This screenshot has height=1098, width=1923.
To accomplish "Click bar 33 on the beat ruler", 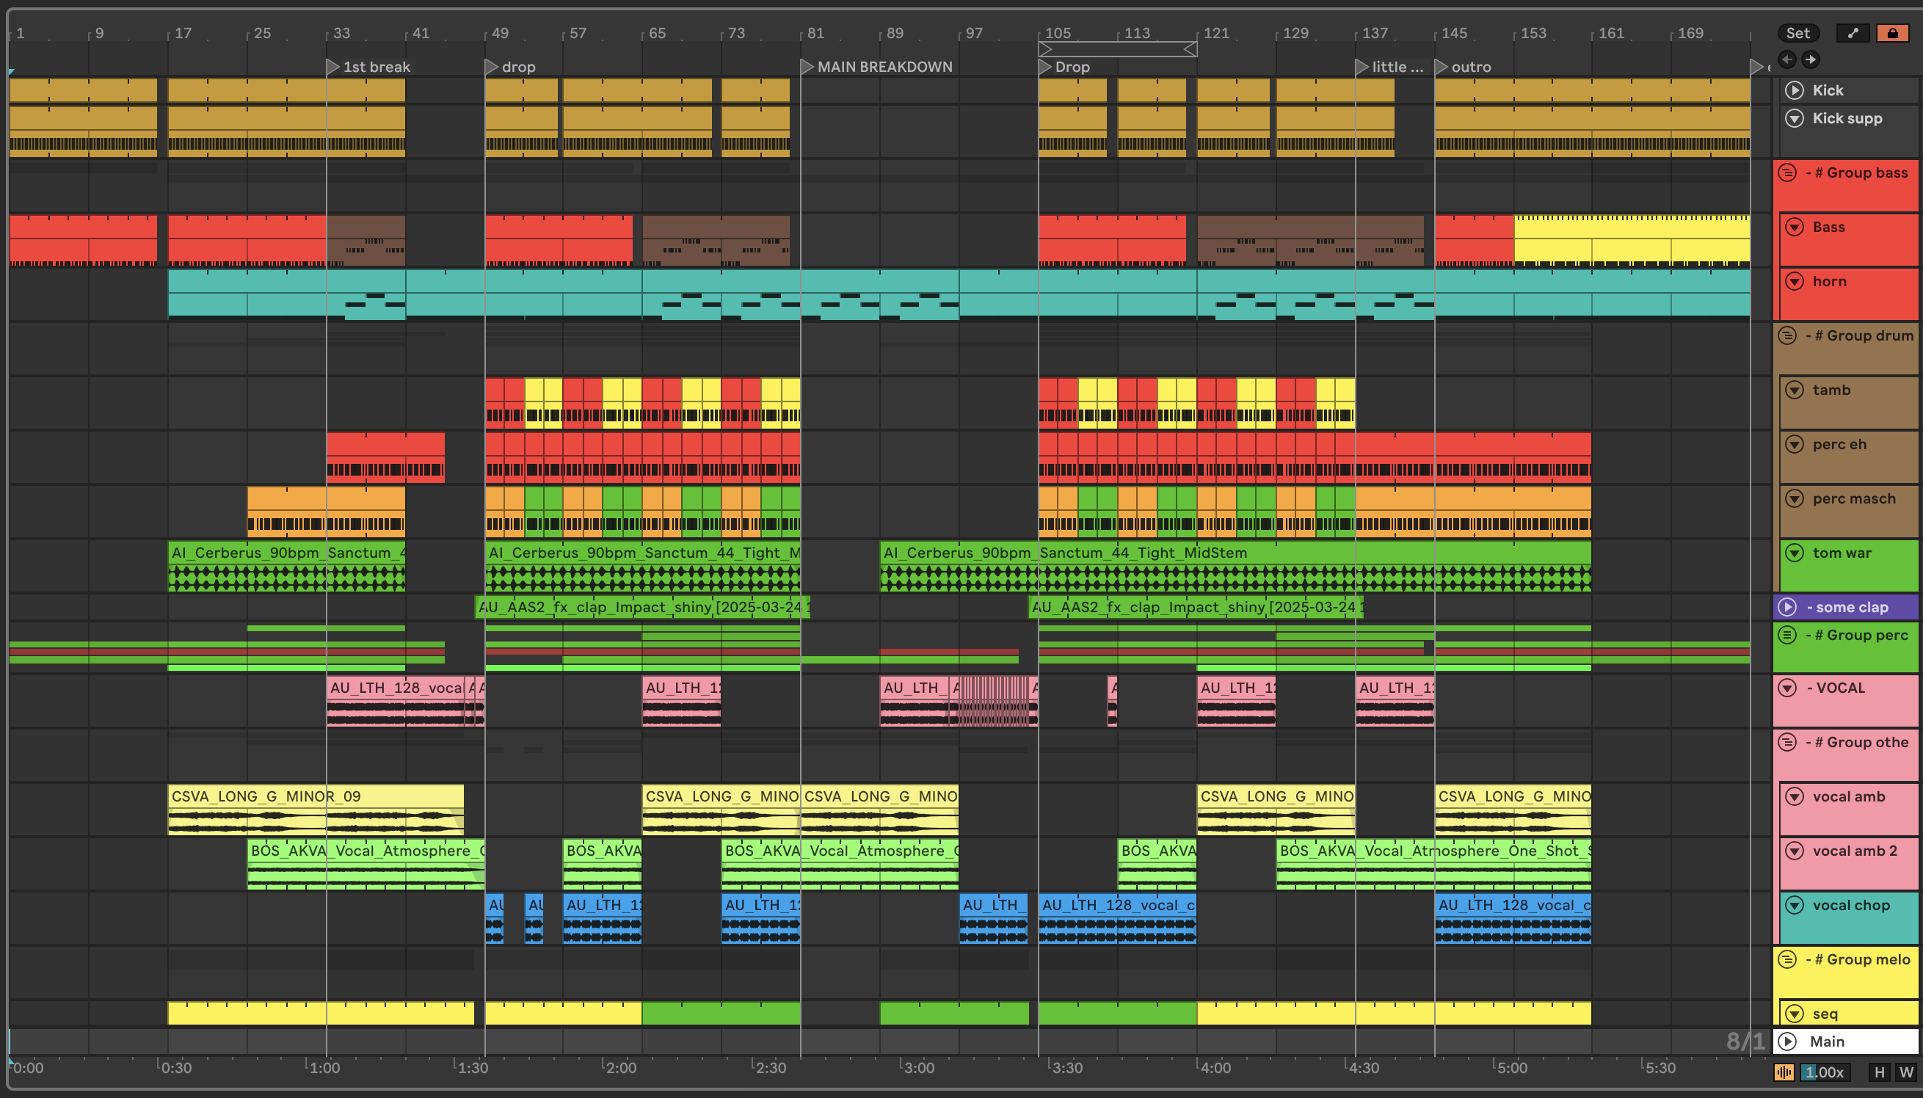I will 341,33.
